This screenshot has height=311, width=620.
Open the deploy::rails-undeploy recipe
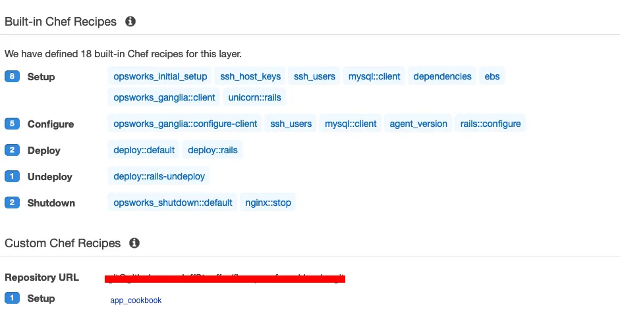tap(159, 176)
